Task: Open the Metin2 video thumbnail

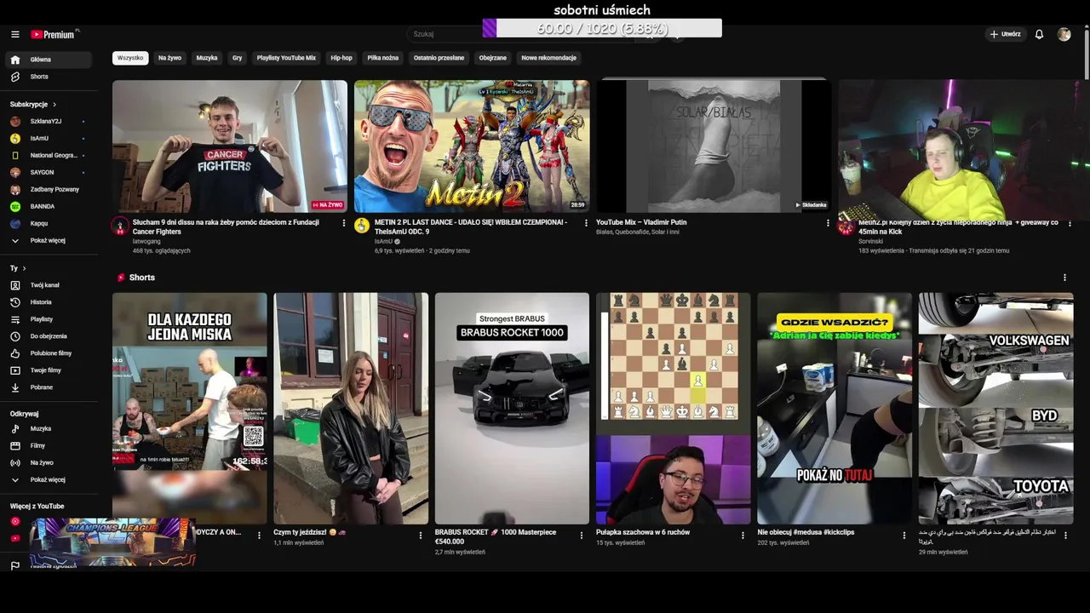Action: [x=472, y=146]
